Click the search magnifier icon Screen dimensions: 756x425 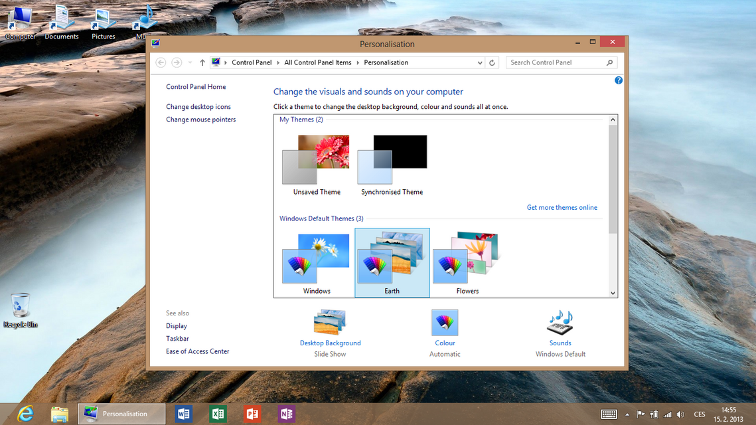coord(609,62)
